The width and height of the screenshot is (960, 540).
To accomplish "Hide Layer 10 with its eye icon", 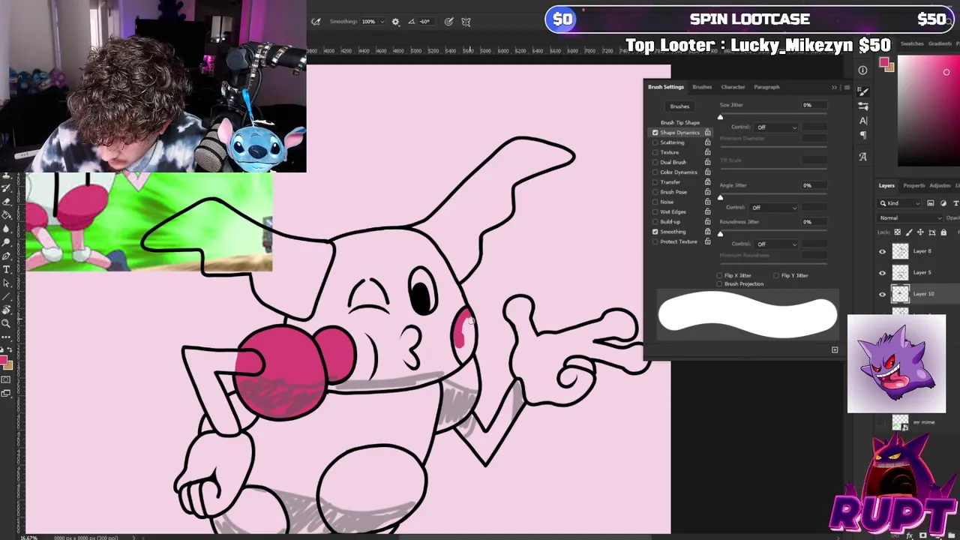I will pos(882,295).
